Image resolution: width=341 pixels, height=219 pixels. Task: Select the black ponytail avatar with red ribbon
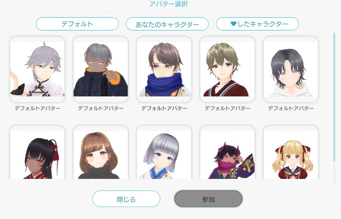[x=37, y=152]
